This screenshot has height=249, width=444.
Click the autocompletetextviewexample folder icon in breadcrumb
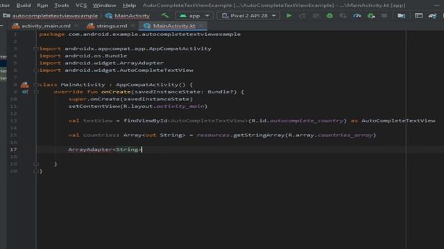point(6,16)
